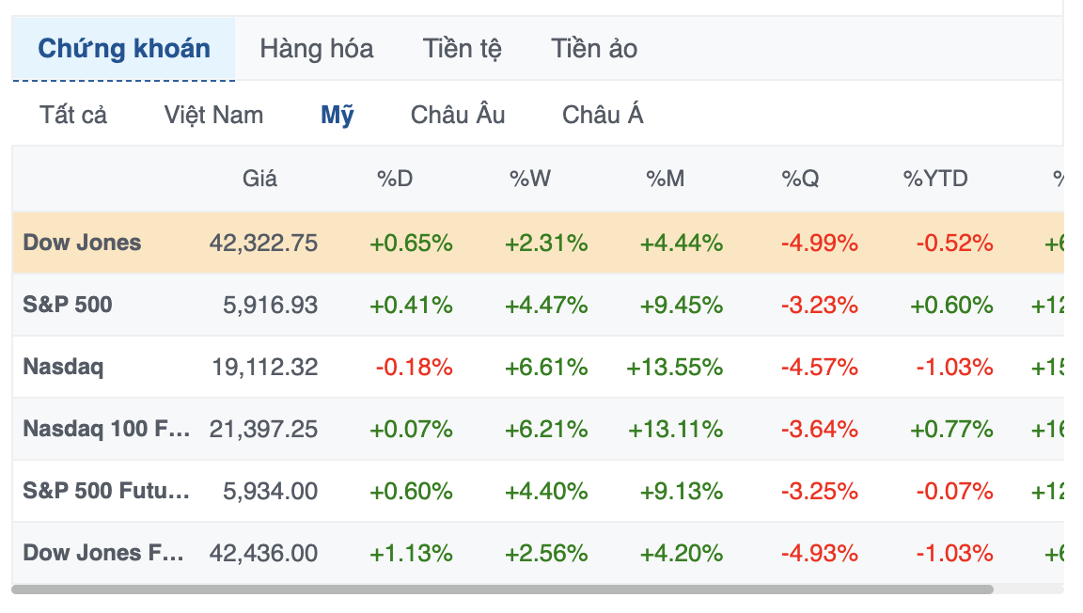
Task: Select the S&P 500 Futures row
Action: [538, 491]
